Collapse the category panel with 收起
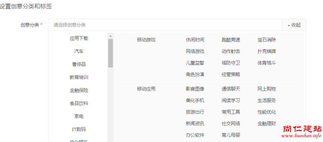The height and width of the screenshot is (142, 323). [x=294, y=25]
